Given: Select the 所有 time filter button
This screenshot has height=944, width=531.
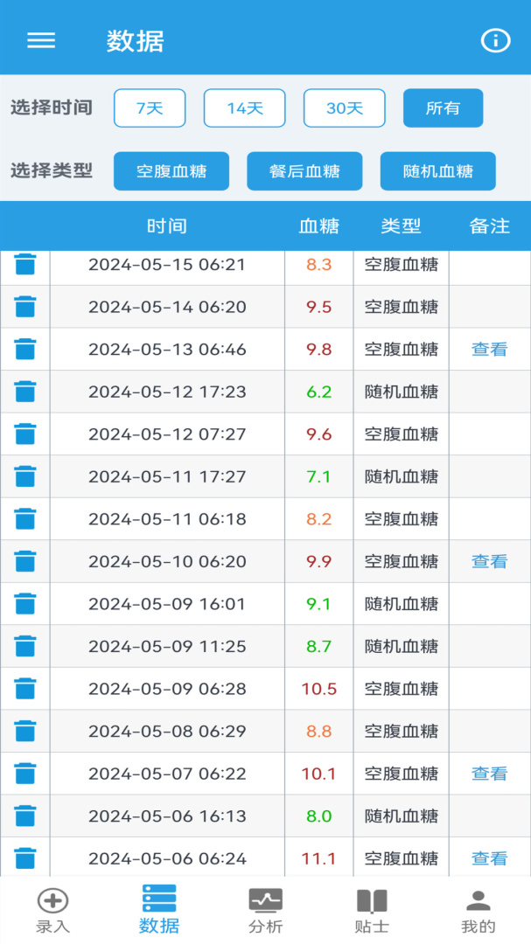Looking at the screenshot, I should pyautogui.click(x=443, y=108).
